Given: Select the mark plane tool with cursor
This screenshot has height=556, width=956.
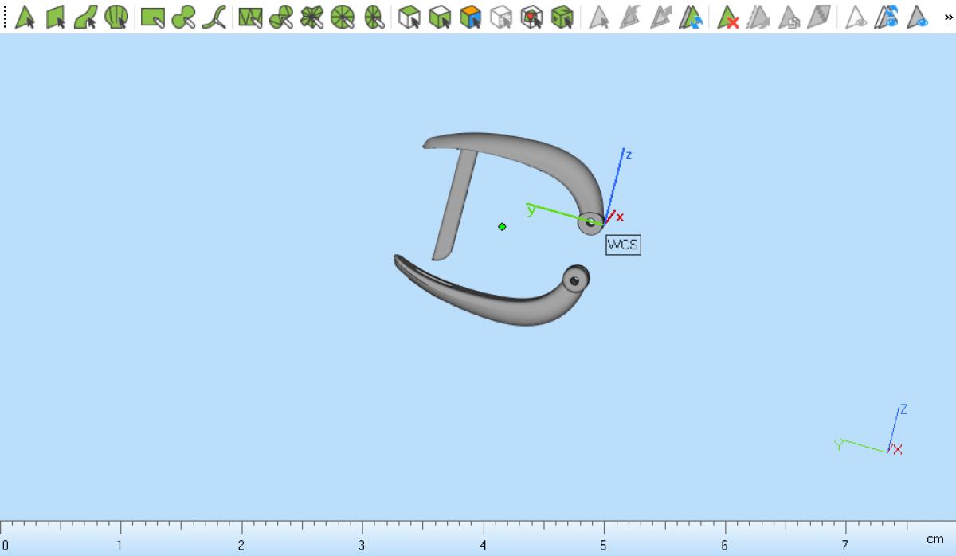Looking at the screenshot, I should point(56,17).
